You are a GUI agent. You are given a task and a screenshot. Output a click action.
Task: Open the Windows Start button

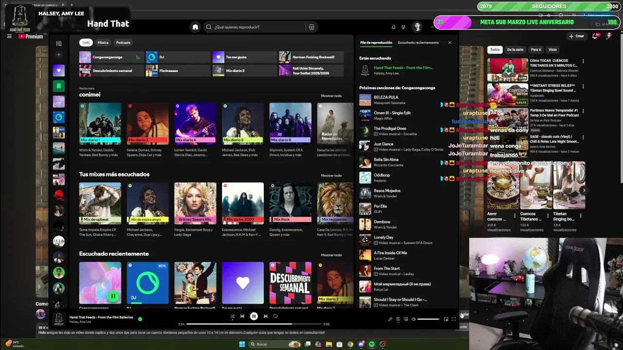coord(242,344)
